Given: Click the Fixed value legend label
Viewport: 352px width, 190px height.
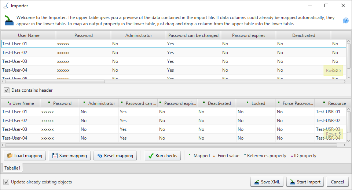Looking at the screenshot, I should point(228,156).
